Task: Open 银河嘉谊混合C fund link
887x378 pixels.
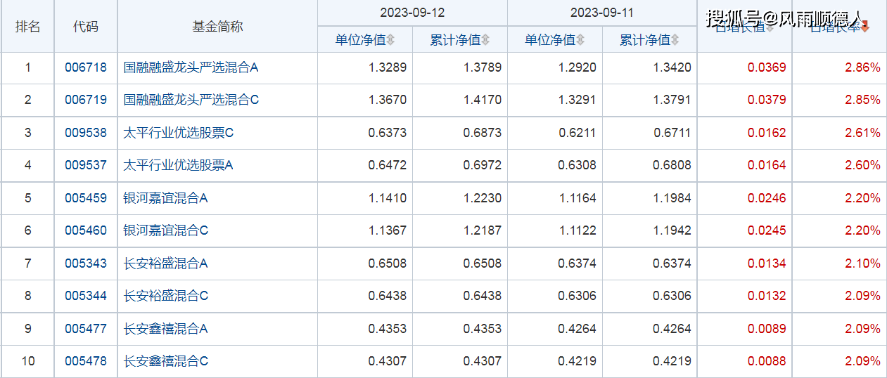Action: click(166, 230)
